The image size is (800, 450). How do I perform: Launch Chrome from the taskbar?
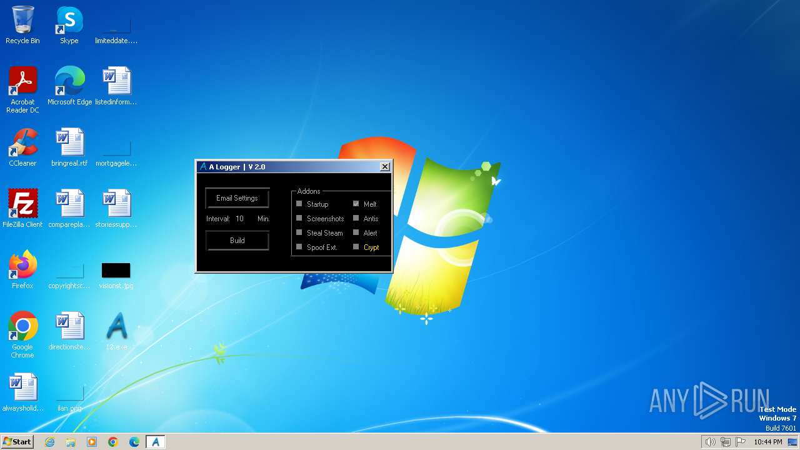pyautogui.click(x=113, y=442)
